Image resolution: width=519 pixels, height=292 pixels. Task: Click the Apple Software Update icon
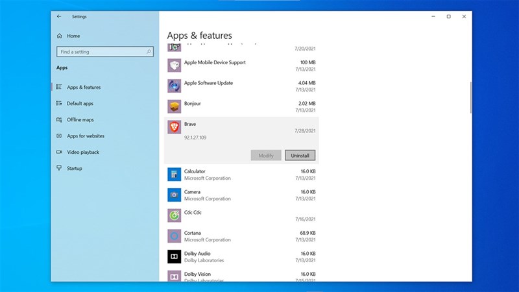click(x=174, y=86)
